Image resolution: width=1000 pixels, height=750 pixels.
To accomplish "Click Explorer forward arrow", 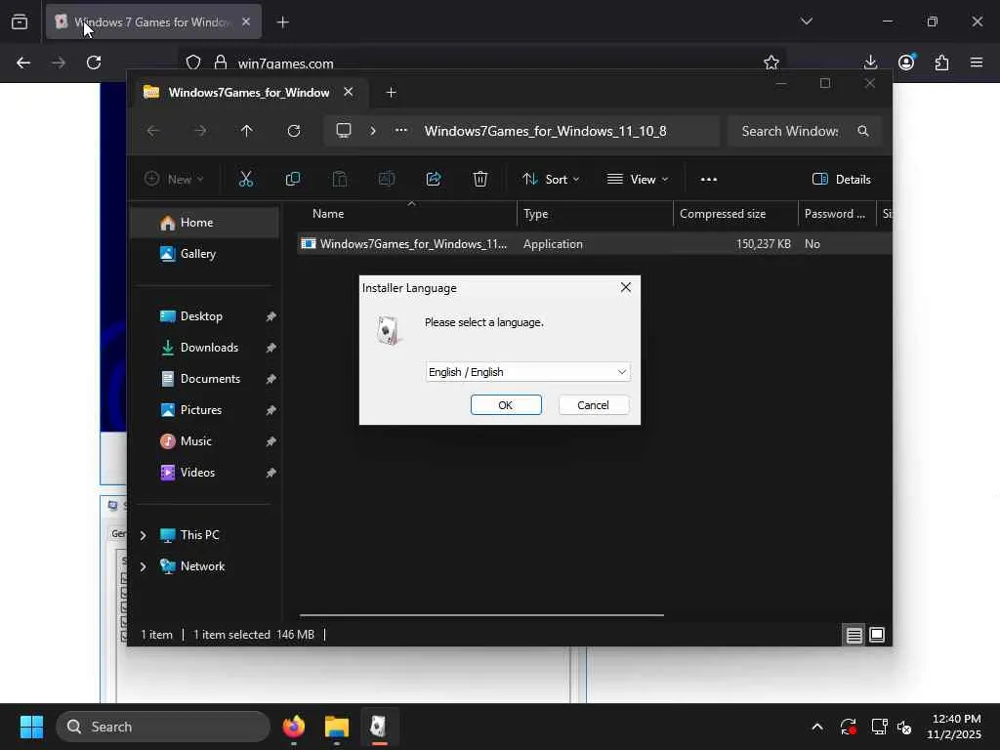I will (200, 131).
